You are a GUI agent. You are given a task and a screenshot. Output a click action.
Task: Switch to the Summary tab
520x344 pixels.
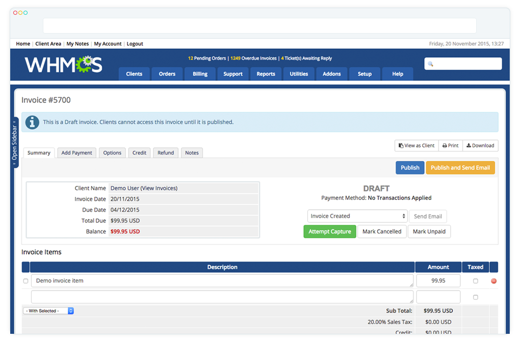[x=39, y=153]
